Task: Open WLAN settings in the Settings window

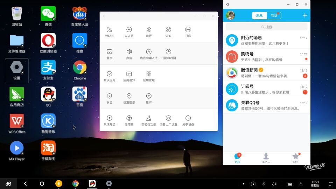Action: click(x=109, y=32)
